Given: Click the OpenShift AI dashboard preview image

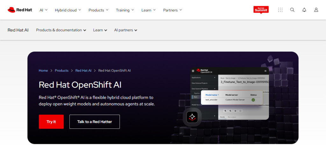Looking at the screenshot, I should (x=230, y=93).
